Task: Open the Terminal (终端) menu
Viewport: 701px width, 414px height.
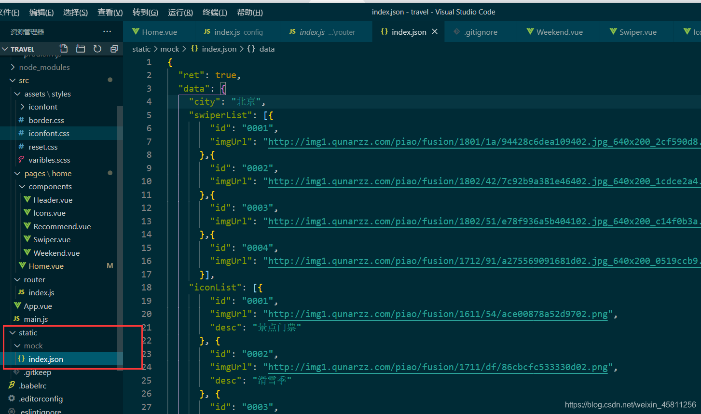Action: coord(215,12)
